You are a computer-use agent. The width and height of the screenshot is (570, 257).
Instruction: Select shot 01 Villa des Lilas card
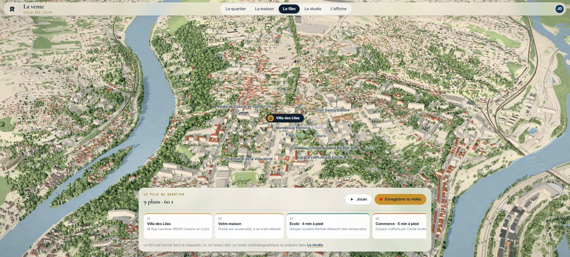tap(178, 226)
